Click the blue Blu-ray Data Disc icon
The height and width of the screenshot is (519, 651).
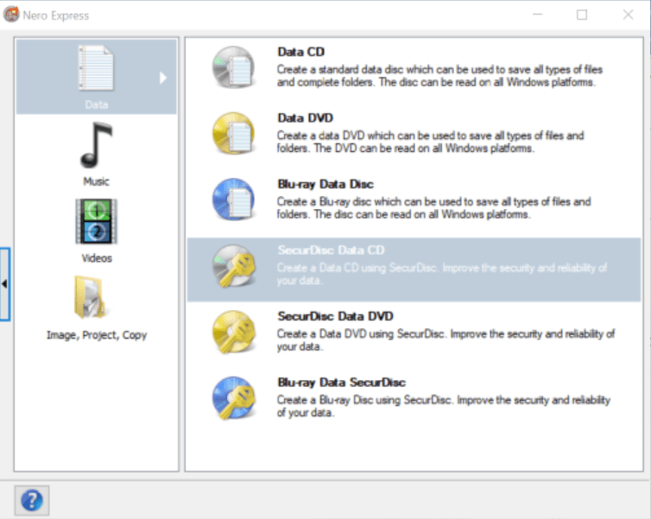[x=233, y=199]
